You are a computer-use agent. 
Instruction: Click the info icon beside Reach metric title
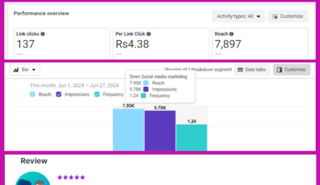click(231, 34)
